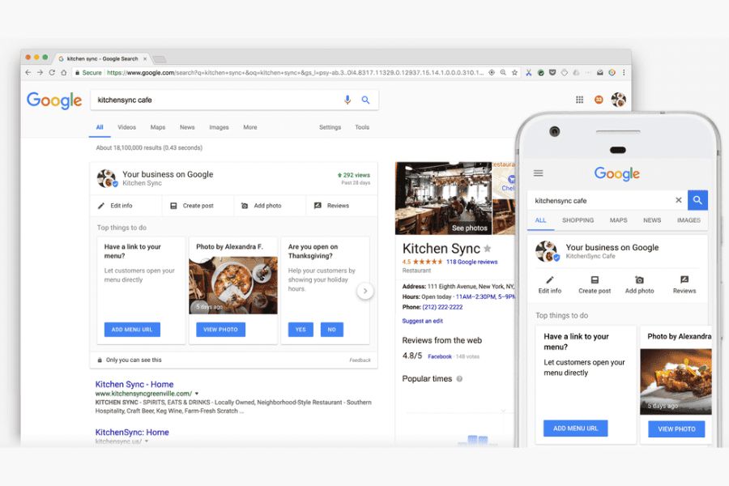This screenshot has width=729, height=486.
Task: Switch to the News tab on desktop
Action: pos(187,127)
